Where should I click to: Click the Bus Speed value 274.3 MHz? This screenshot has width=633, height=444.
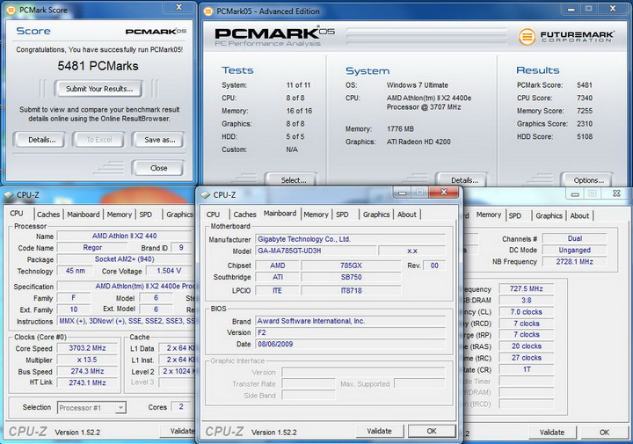(x=87, y=371)
